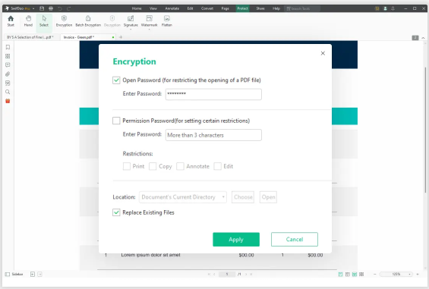Viewport: 429px width, 289px height.
Task: Click the Print icon in title bar
Action: [51, 8]
